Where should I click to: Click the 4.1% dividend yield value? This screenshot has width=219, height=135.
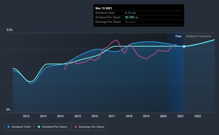point(128,13)
